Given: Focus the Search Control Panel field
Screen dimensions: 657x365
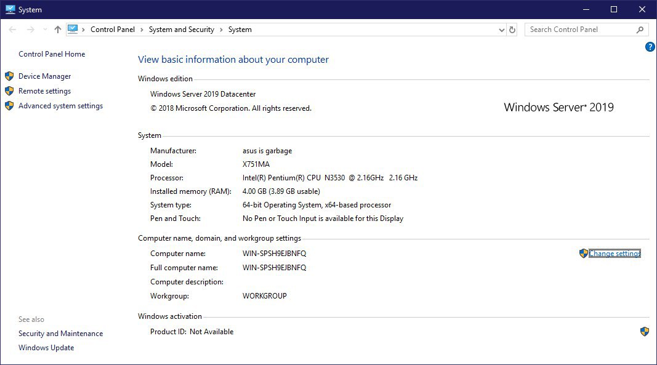Looking at the screenshot, I should [587, 30].
